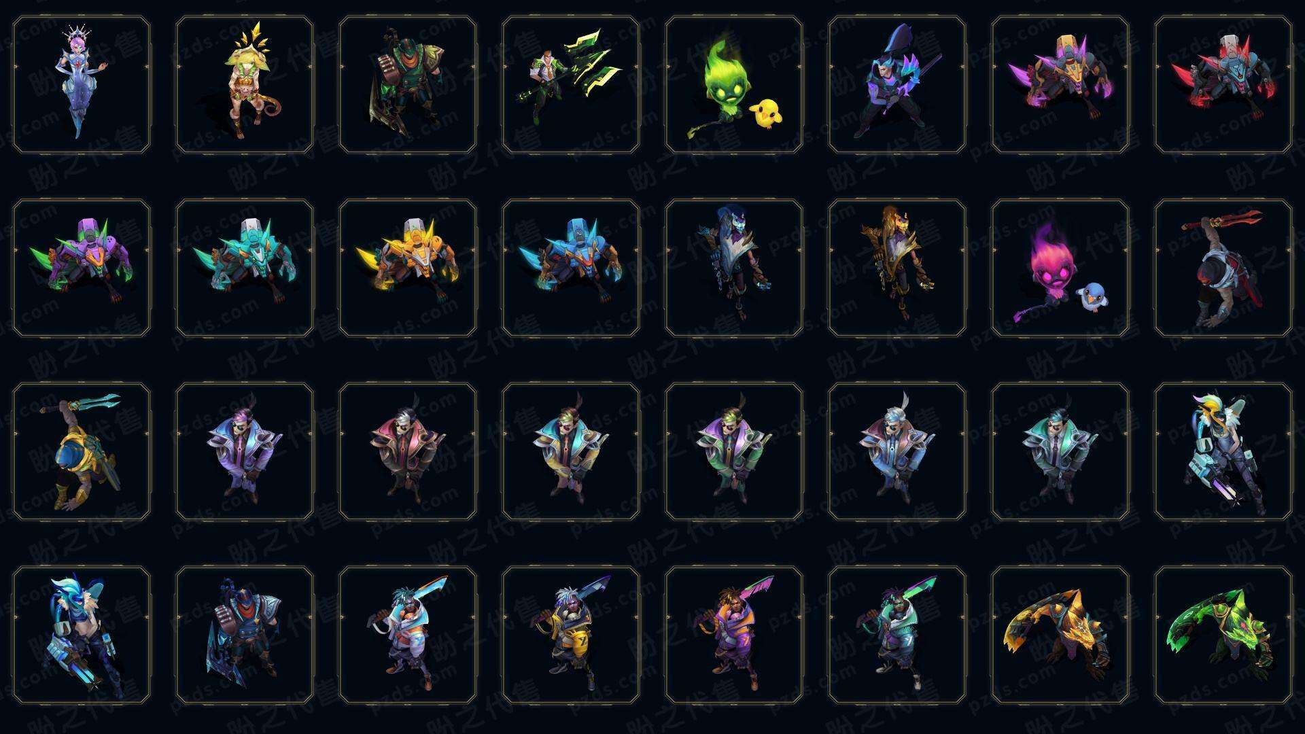Pick the white-haired coat gentleman chroma

897,451
